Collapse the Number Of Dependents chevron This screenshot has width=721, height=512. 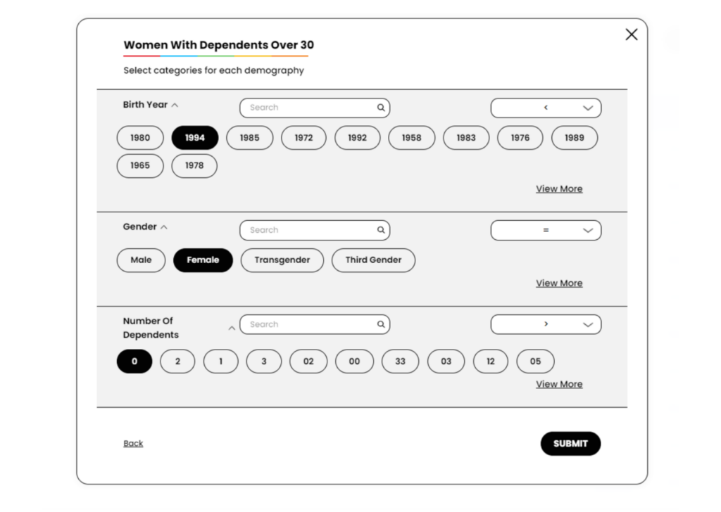232,328
